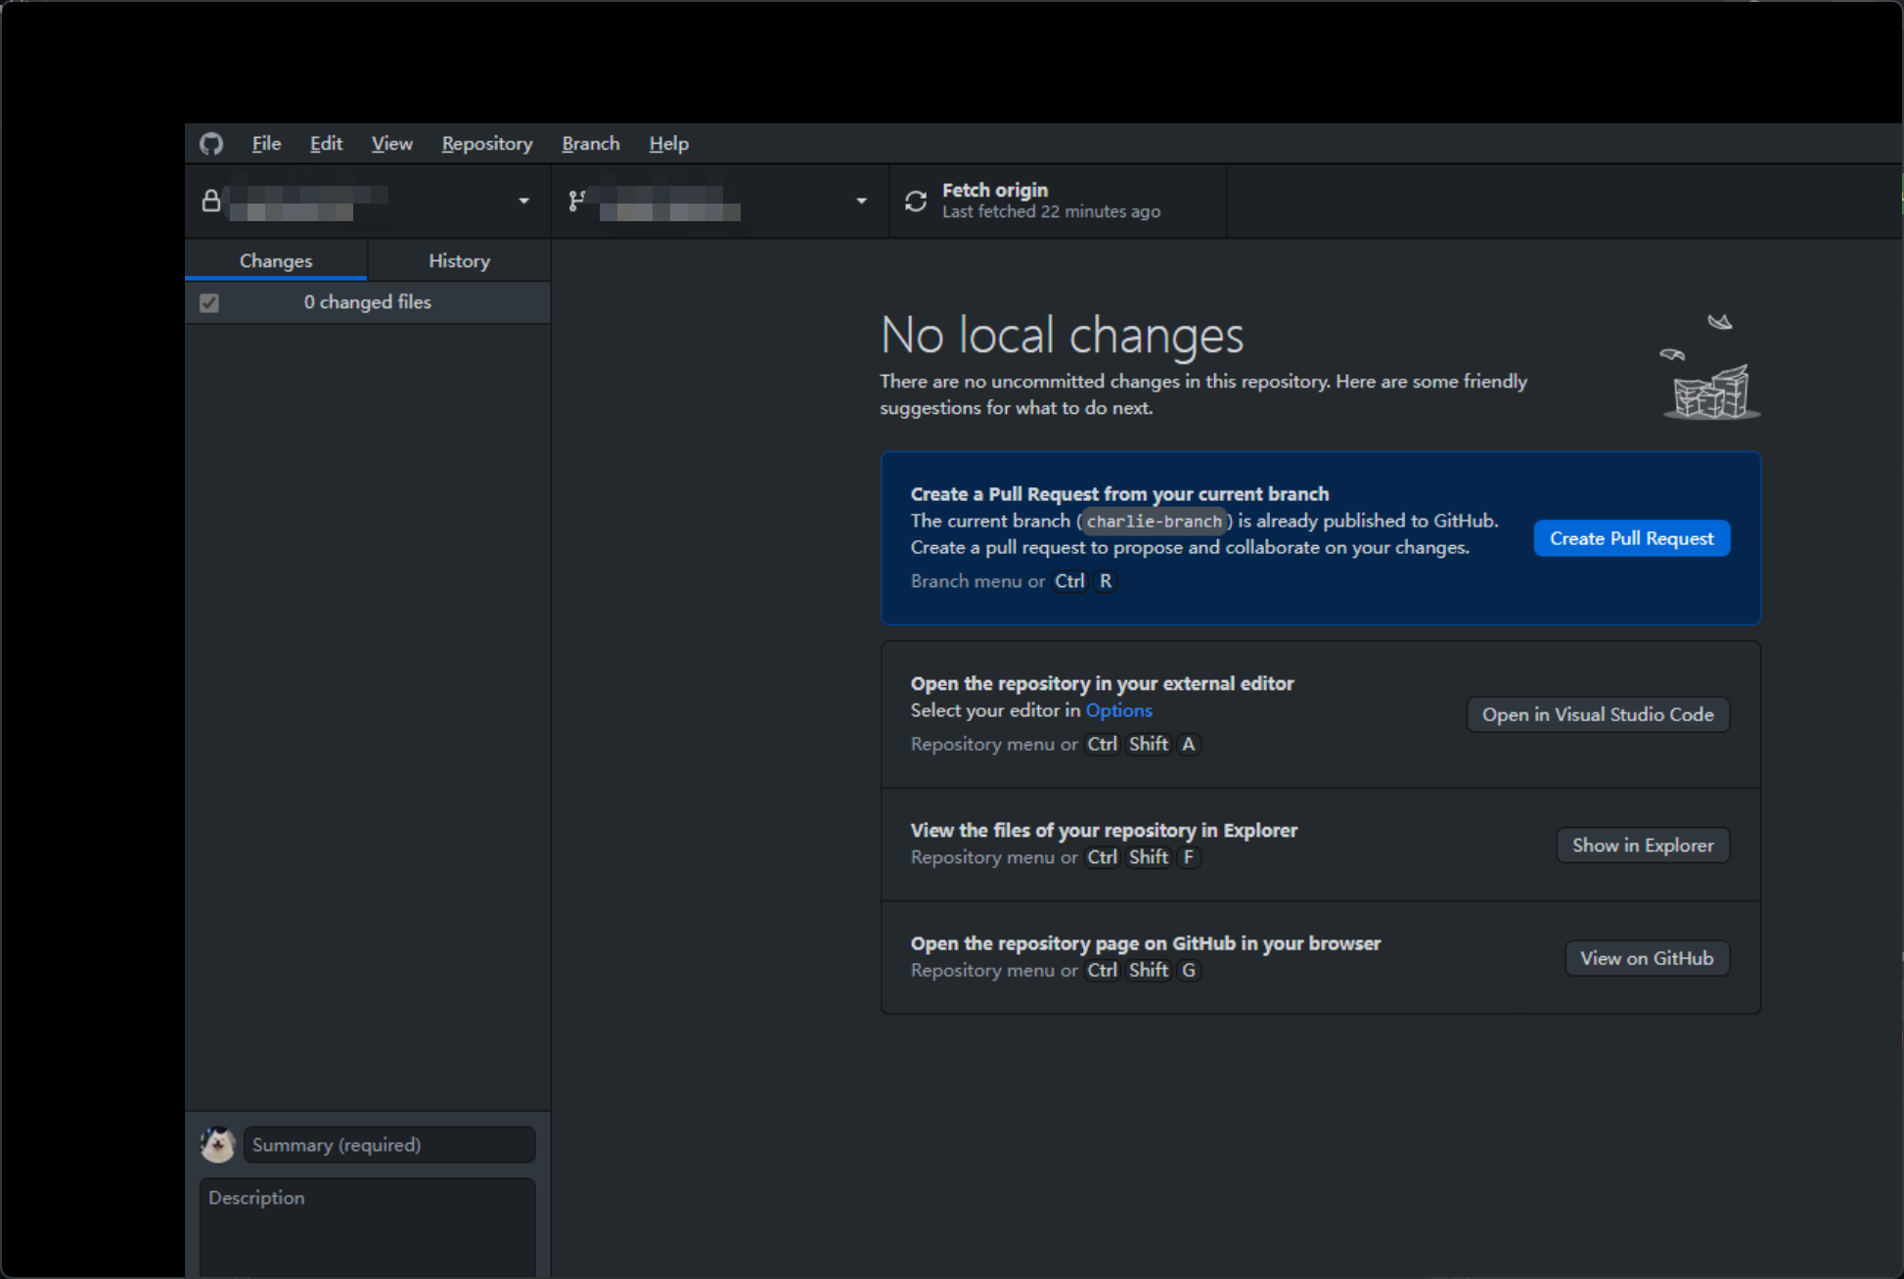The image size is (1904, 1279).
Task: Click the lock icon beside the repository name
Action: tap(210, 201)
